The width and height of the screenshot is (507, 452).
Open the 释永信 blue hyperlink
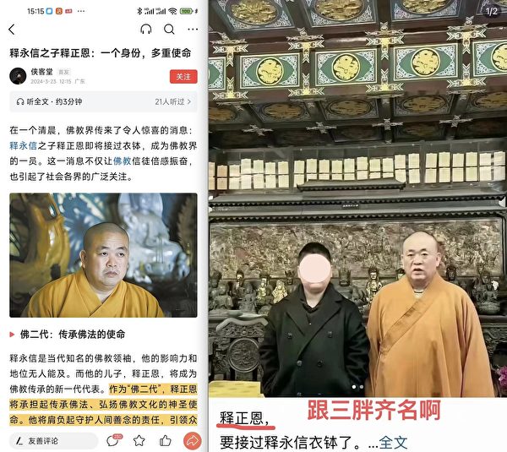click(24, 146)
